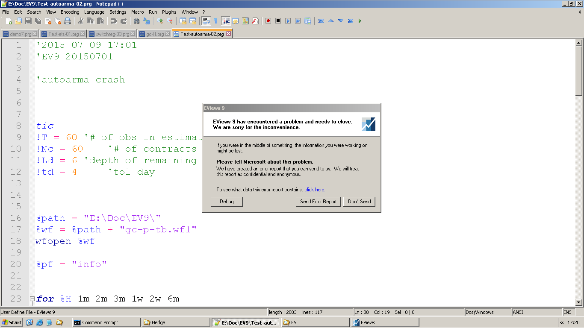Switch to Command Prompt in taskbar
Screen dimensions: 584x328
click(x=106, y=322)
